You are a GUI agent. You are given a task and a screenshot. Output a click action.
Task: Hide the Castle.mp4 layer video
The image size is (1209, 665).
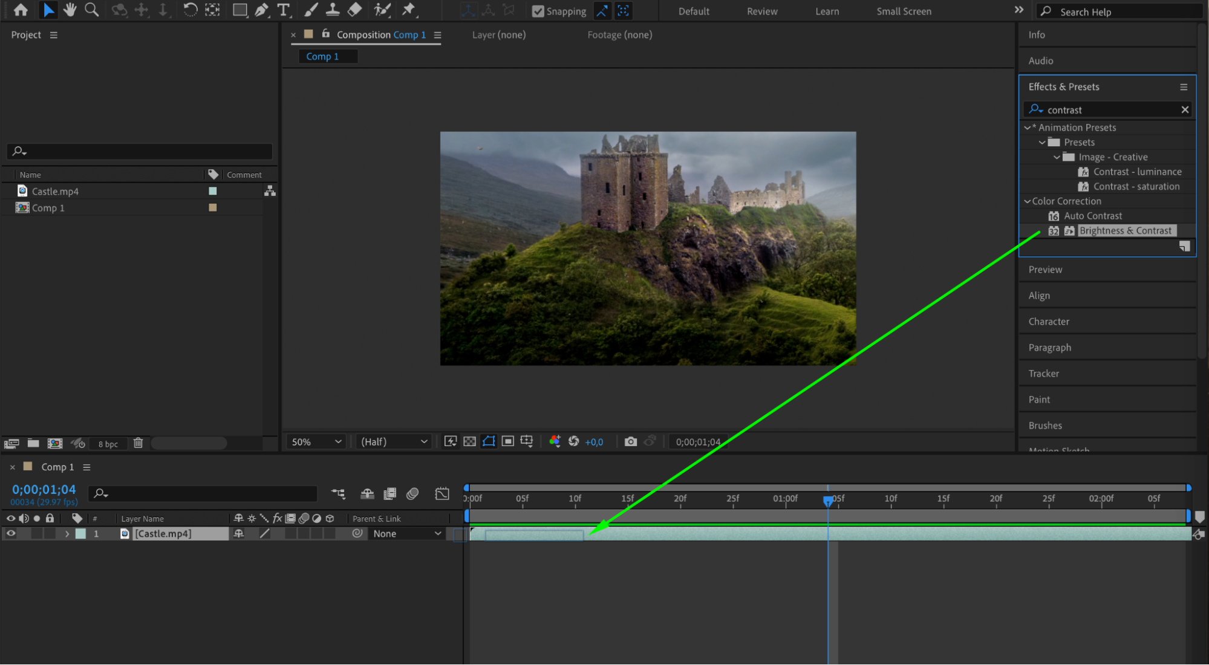pos(11,534)
